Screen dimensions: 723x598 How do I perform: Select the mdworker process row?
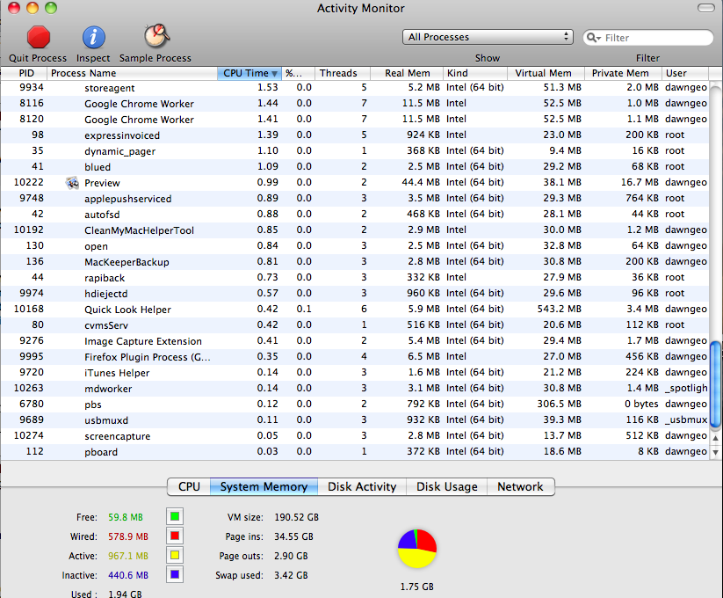[355, 388]
